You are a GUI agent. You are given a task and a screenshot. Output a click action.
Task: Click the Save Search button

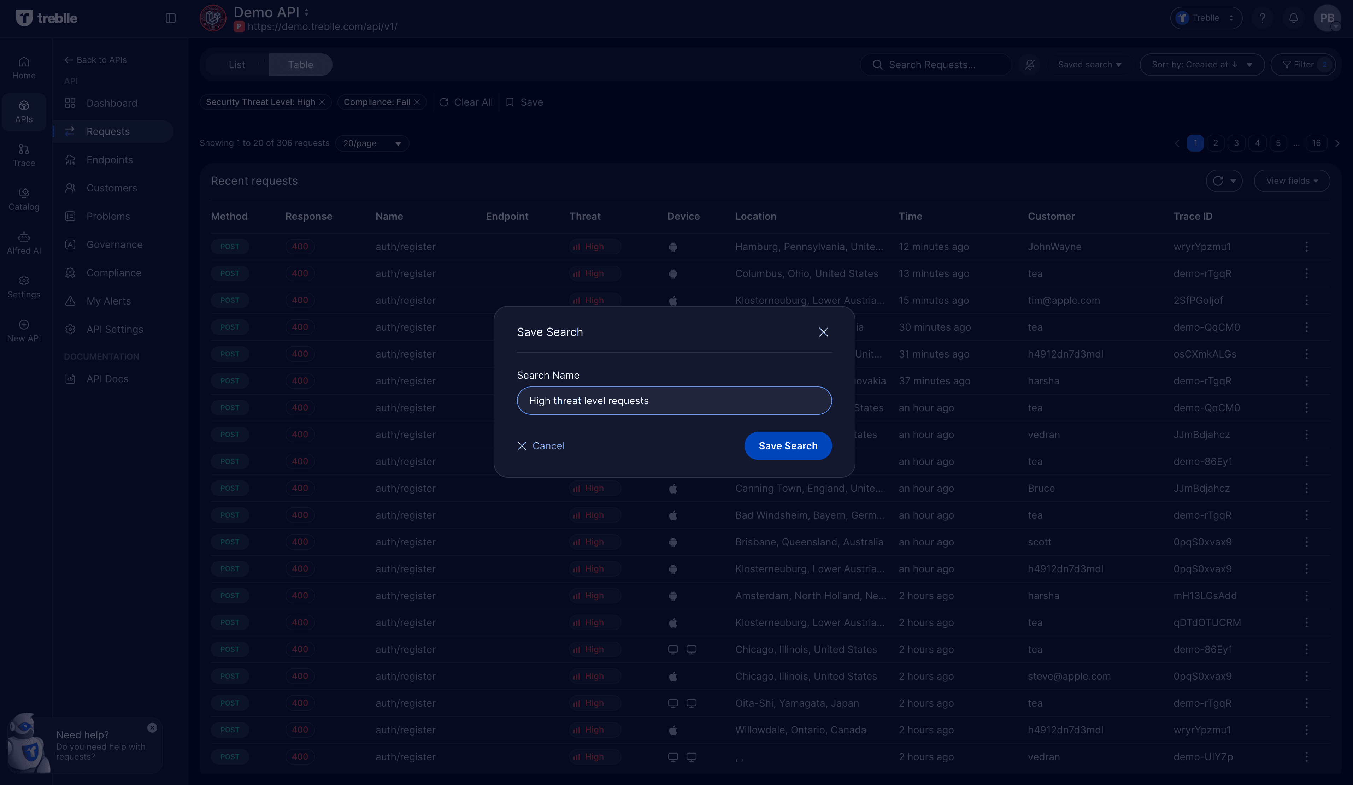[788, 445]
